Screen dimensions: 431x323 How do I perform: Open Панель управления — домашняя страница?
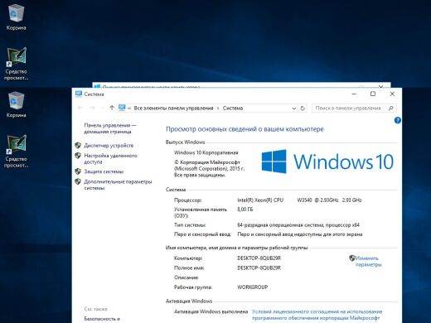110,128
